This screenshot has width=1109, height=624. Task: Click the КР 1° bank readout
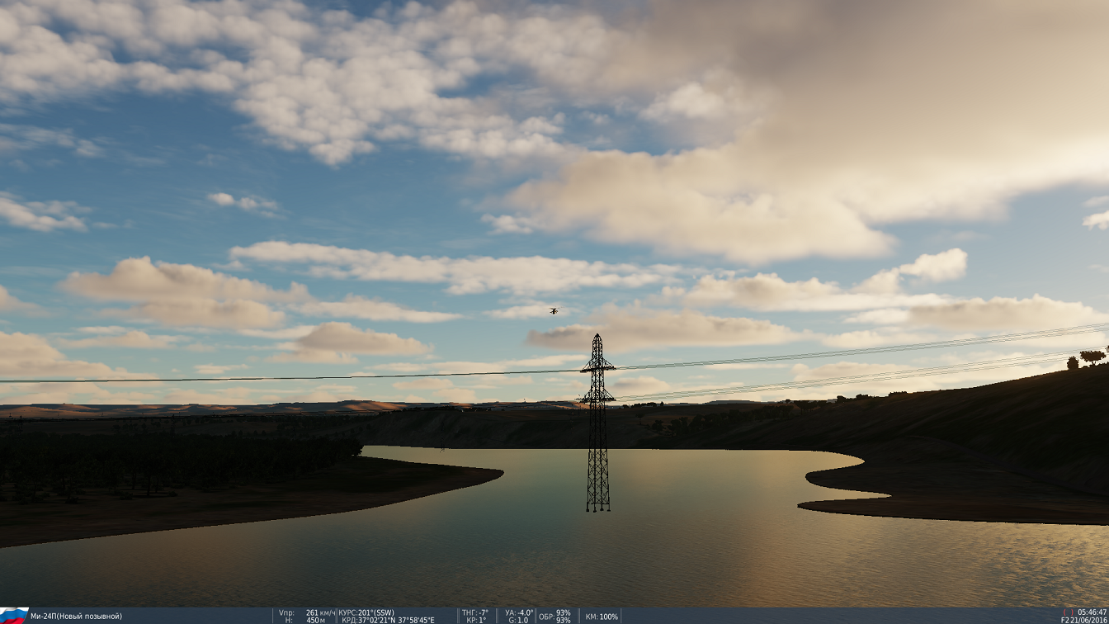[476, 620]
